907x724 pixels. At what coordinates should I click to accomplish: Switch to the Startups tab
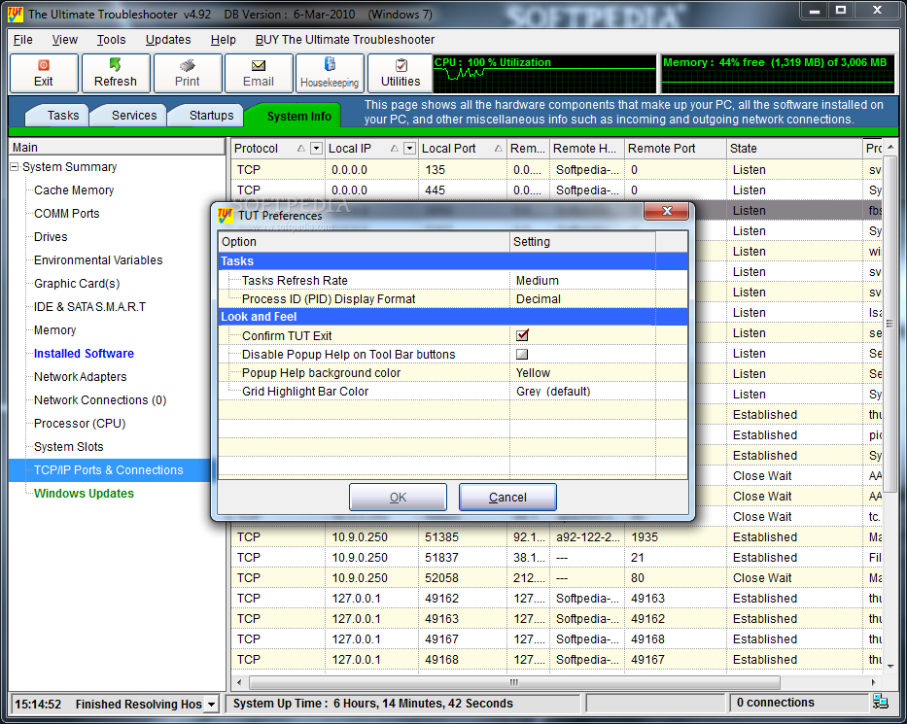[205, 115]
